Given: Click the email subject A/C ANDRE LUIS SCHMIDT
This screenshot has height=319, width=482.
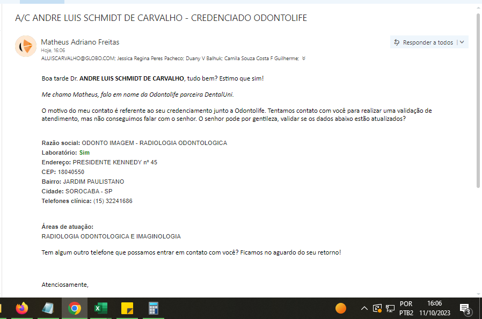Looking at the screenshot, I should [161, 18].
